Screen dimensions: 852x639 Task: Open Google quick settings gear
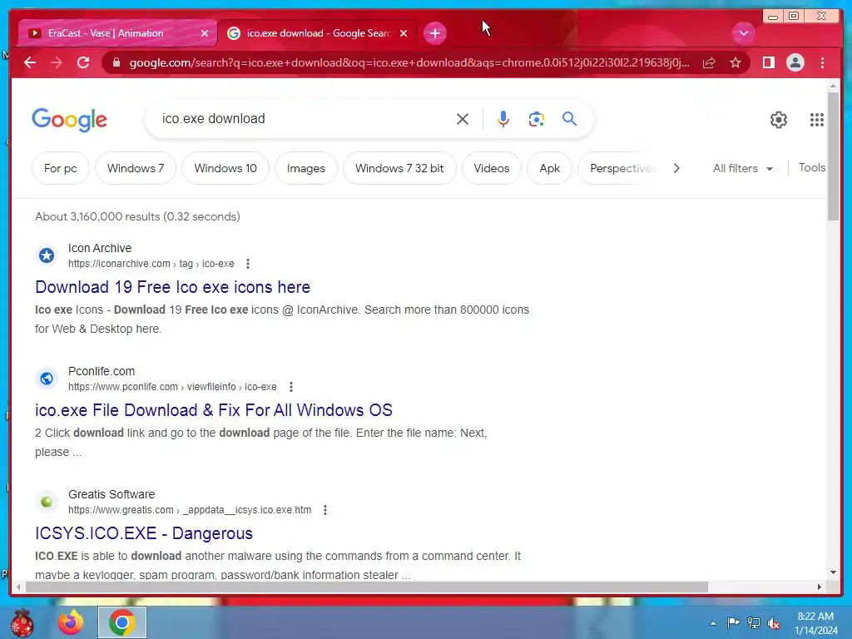pyautogui.click(x=779, y=120)
